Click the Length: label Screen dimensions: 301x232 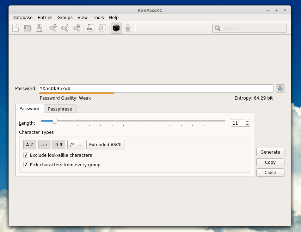[x=27, y=123]
